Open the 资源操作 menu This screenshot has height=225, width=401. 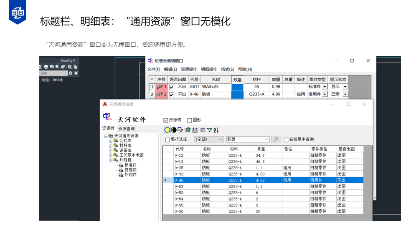189,70
